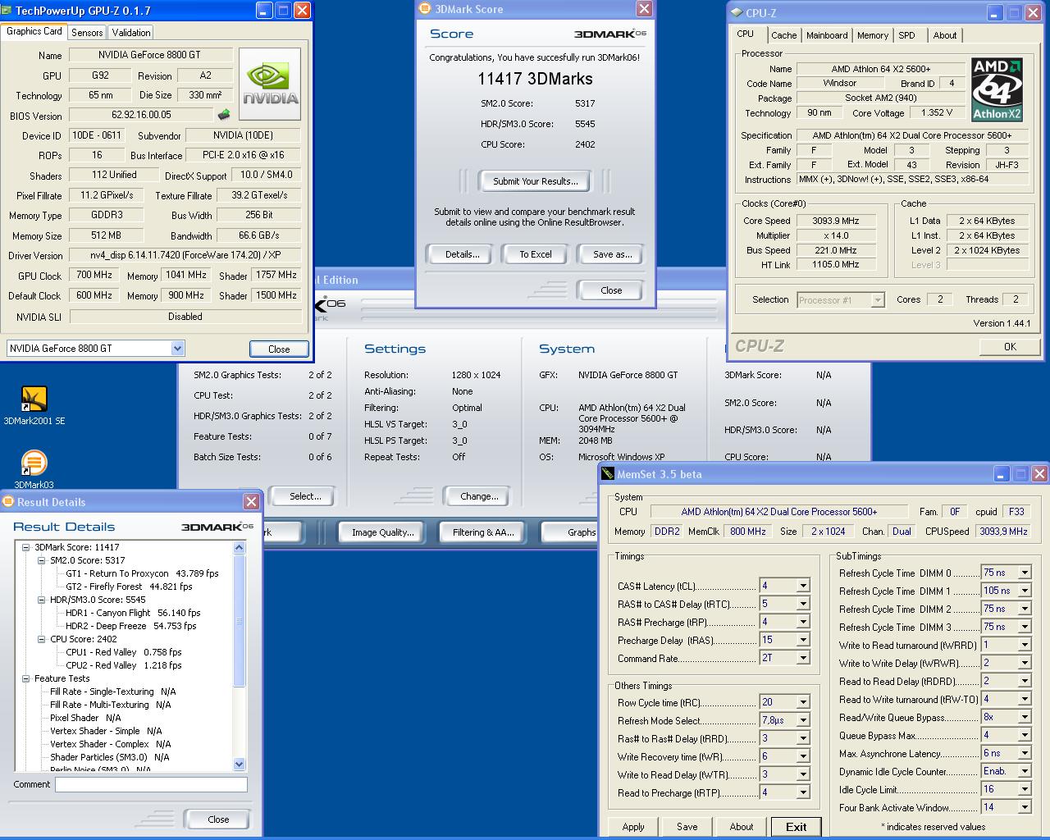Screen dimensions: 1050x840
Task: Open Image Quality options in 3DMark06
Action: click(x=382, y=532)
